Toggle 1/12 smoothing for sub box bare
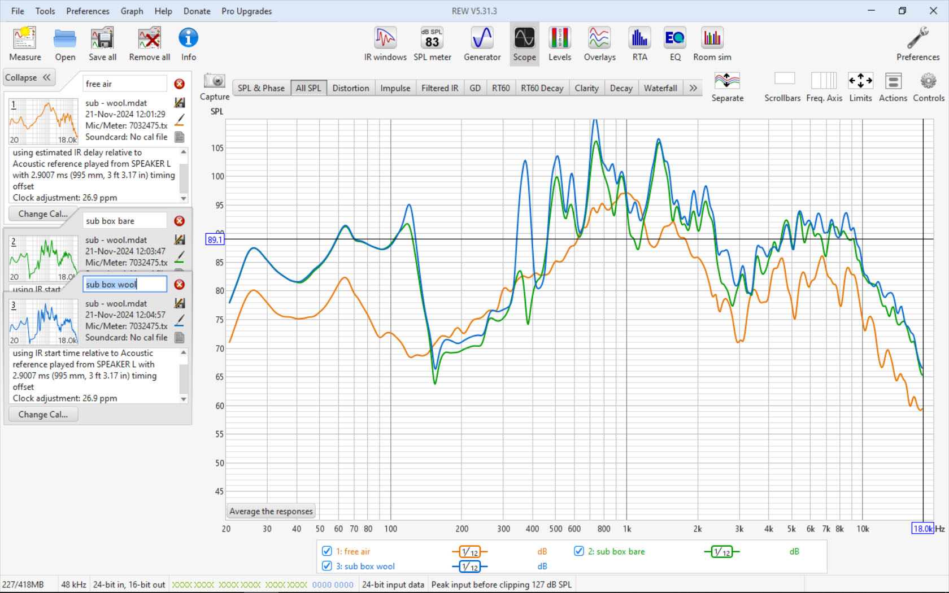Screen dimensions: 949x593 721,552
